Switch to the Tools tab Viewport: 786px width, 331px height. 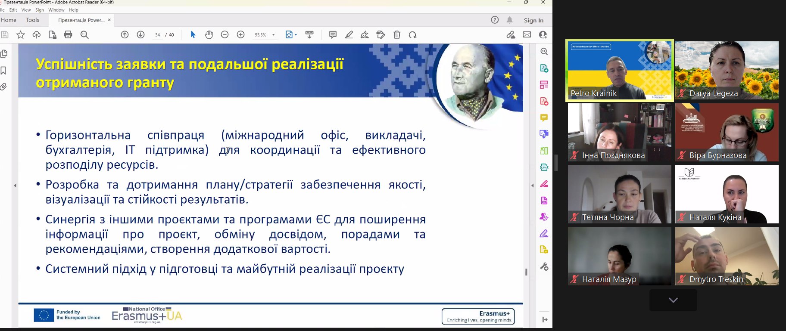point(33,20)
